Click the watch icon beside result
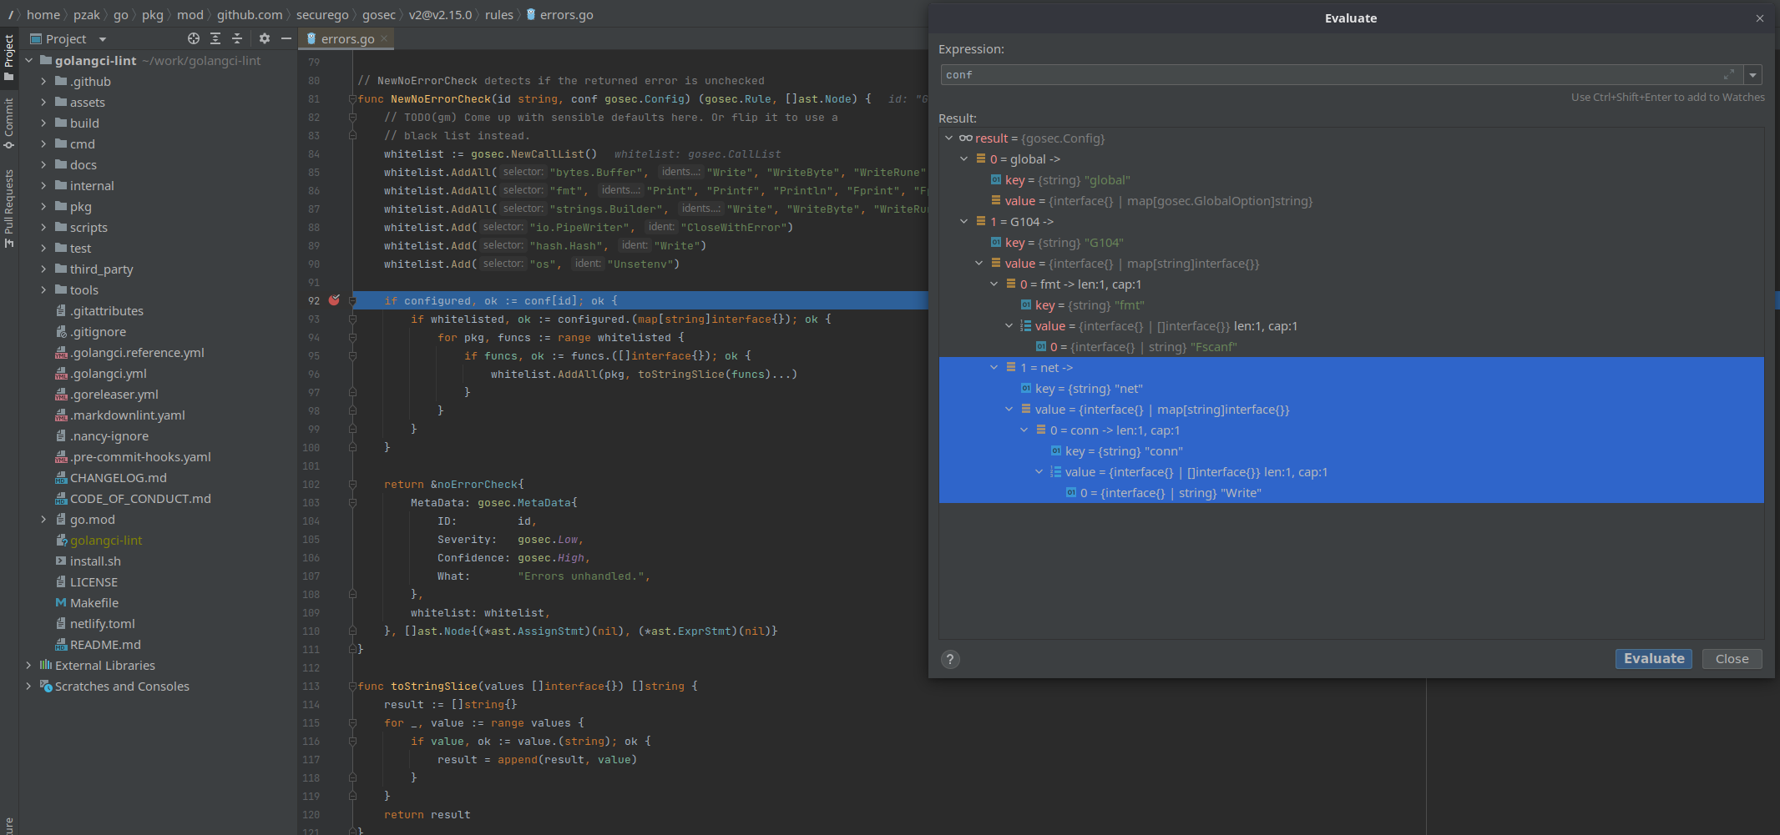The image size is (1780, 835). (x=966, y=138)
